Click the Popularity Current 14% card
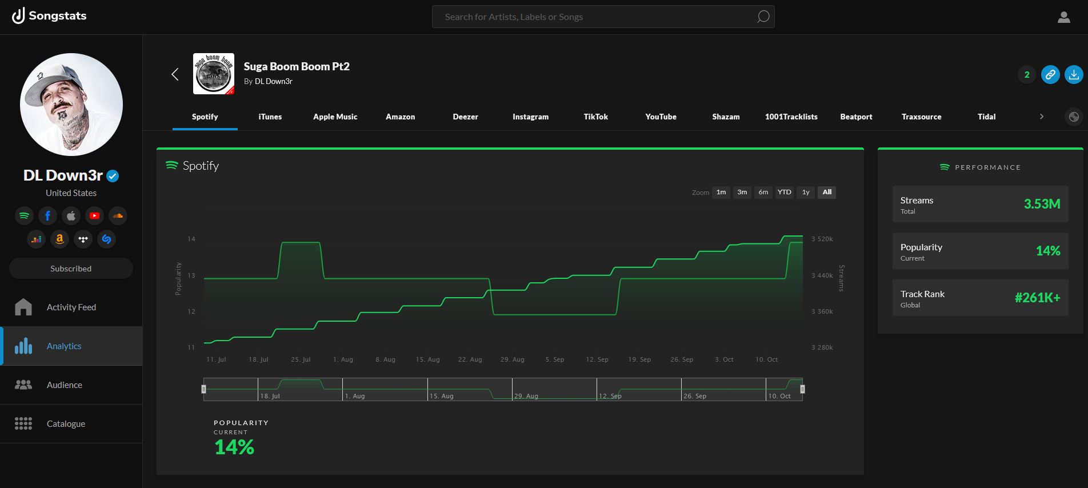Viewport: 1088px width, 488px height. point(981,251)
